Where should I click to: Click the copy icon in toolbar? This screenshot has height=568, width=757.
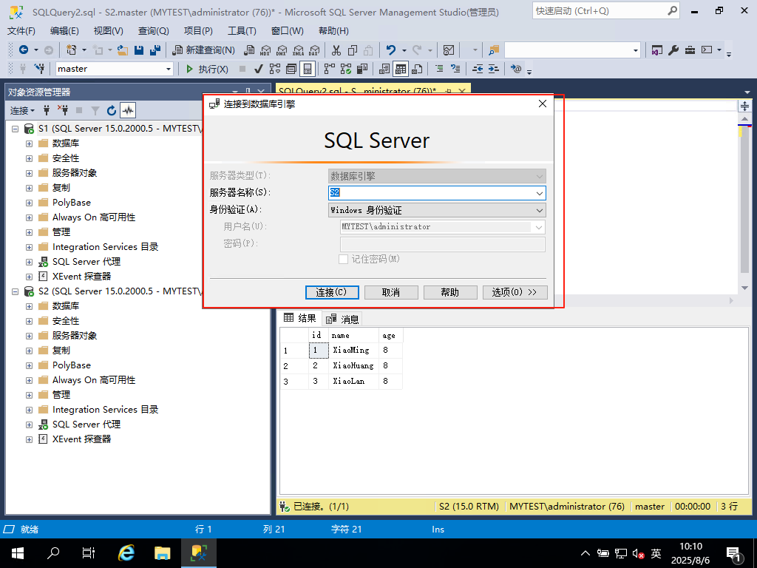[353, 50]
